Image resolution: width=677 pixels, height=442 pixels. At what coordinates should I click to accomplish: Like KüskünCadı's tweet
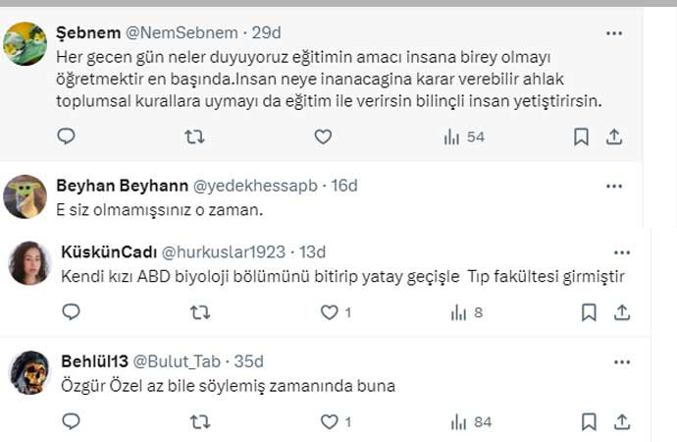click(331, 313)
